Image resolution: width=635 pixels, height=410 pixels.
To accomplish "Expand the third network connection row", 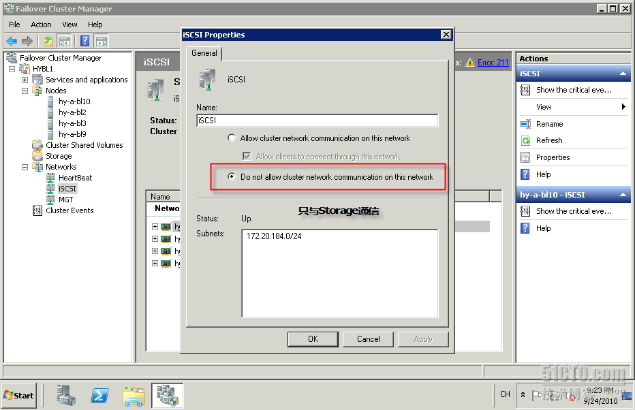I will click(155, 251).
